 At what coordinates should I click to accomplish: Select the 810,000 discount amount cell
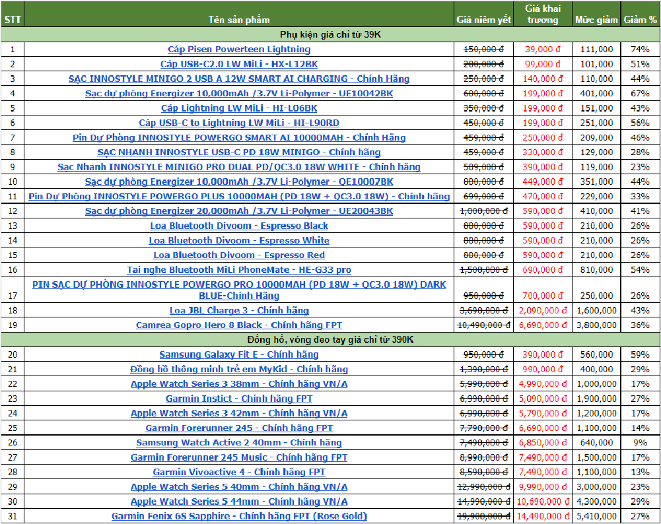(596, 270)
